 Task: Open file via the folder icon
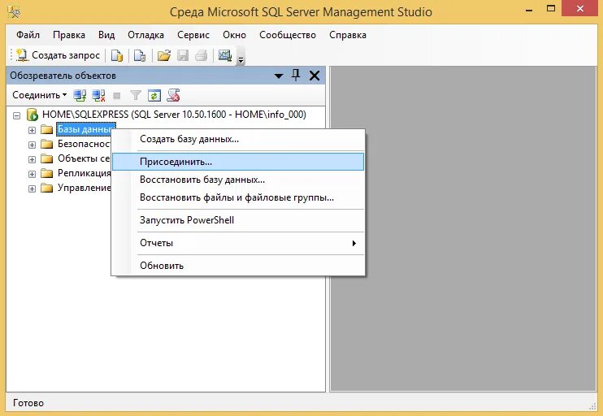pos(164,55)
